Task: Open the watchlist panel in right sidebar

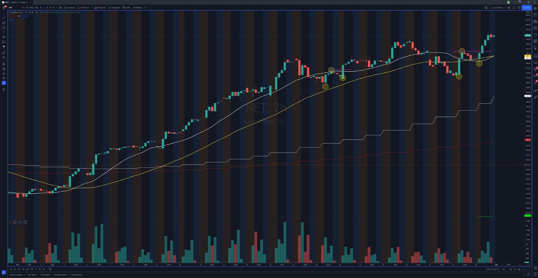Action: tap(535, 8)
